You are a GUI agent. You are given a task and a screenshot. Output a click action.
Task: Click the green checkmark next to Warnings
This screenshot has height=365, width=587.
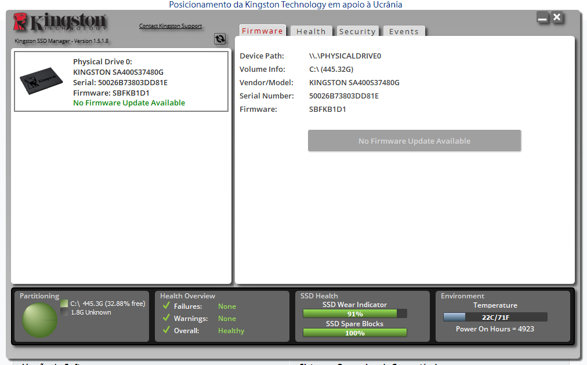pos(166,318)
